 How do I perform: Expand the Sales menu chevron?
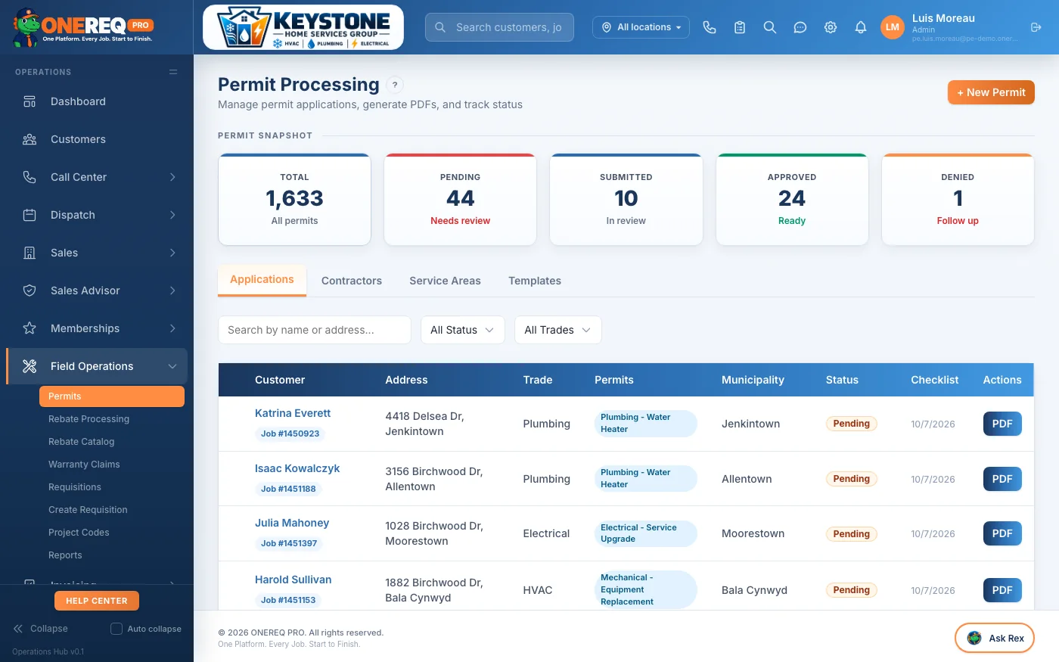[x=172, y=253]
